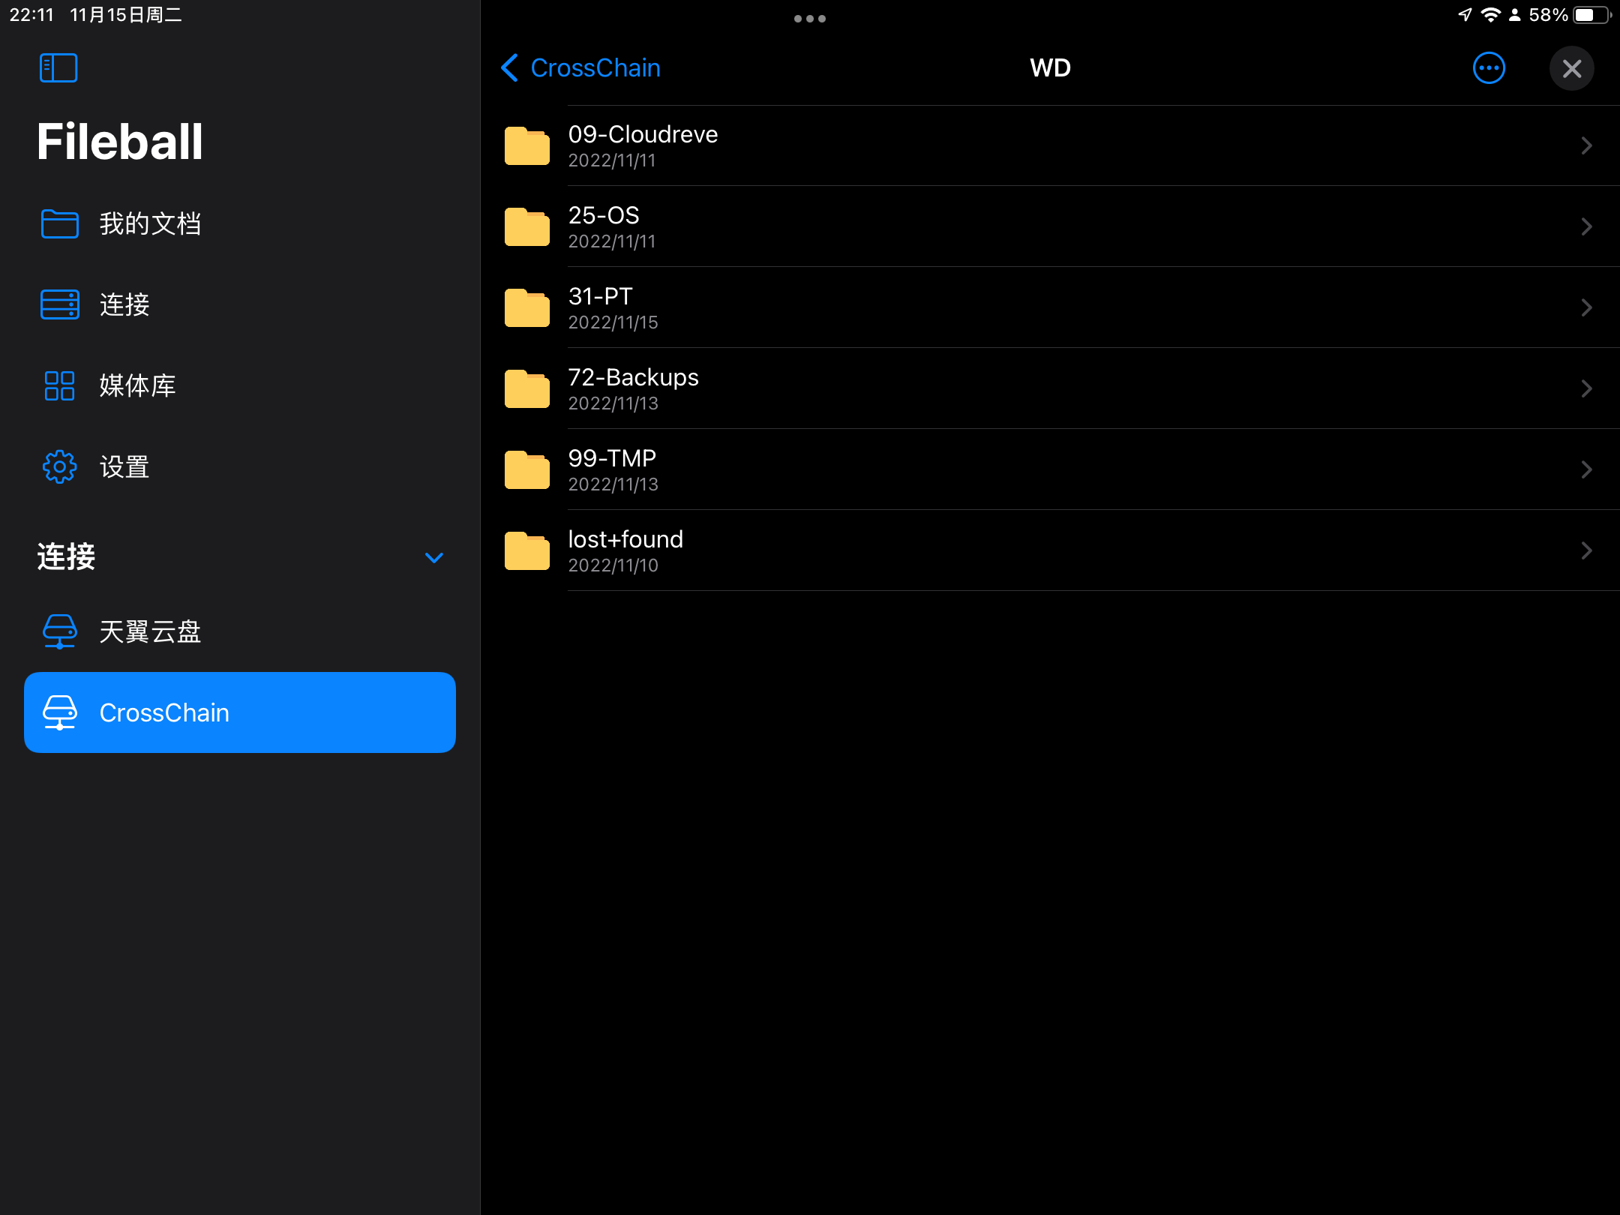This screenshot has width=1620, height=1215.
Task: Open the 72-Backups folder icon
Action: [x=526, y=388]
